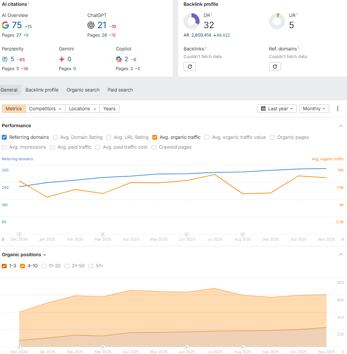
Task: Open the ChatGPT citations count 21
Action: click(x=102, y=25)
